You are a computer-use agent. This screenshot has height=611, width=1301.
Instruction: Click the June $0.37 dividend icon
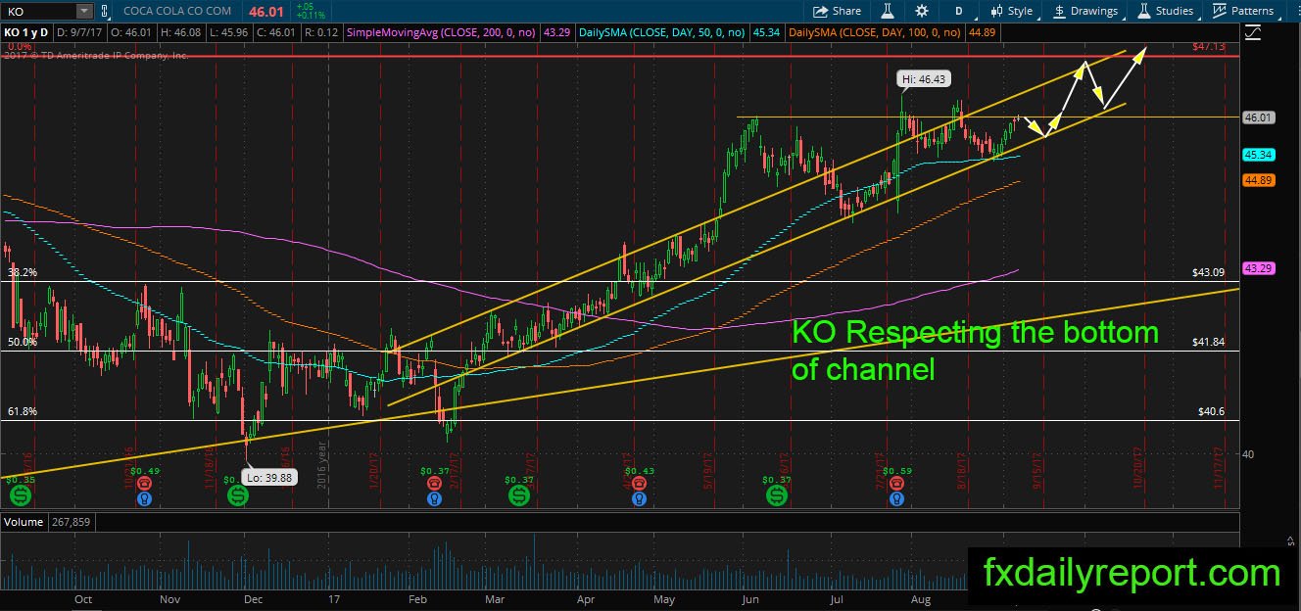pos(776,496)
